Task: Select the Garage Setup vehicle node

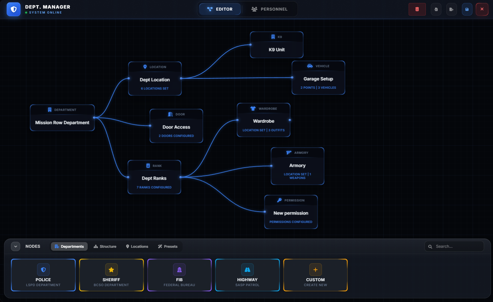Action: 318,78
